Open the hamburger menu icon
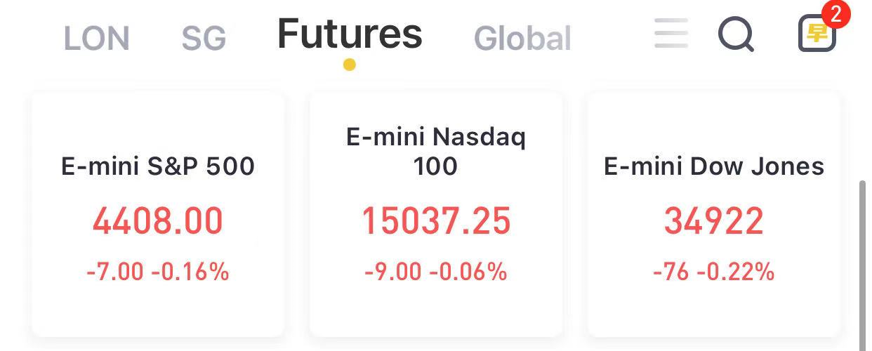Screen dimensions: 872x351 670,33
